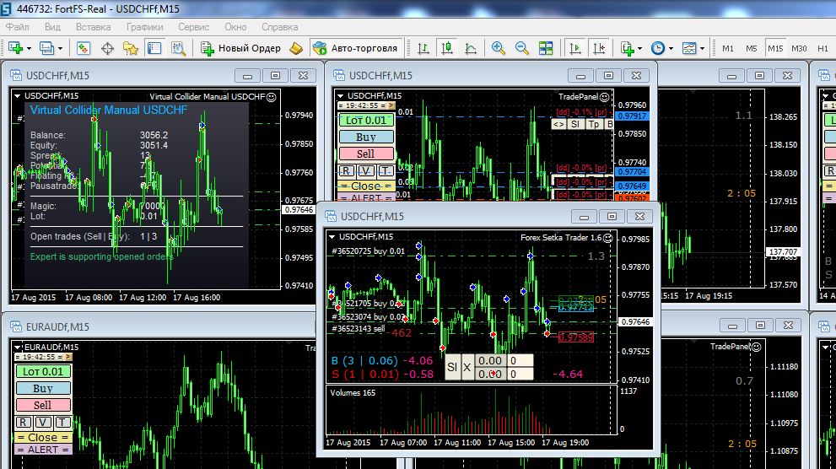Tile chart windows with grid icon
836x469 pixels.
[x=546, y=48]
